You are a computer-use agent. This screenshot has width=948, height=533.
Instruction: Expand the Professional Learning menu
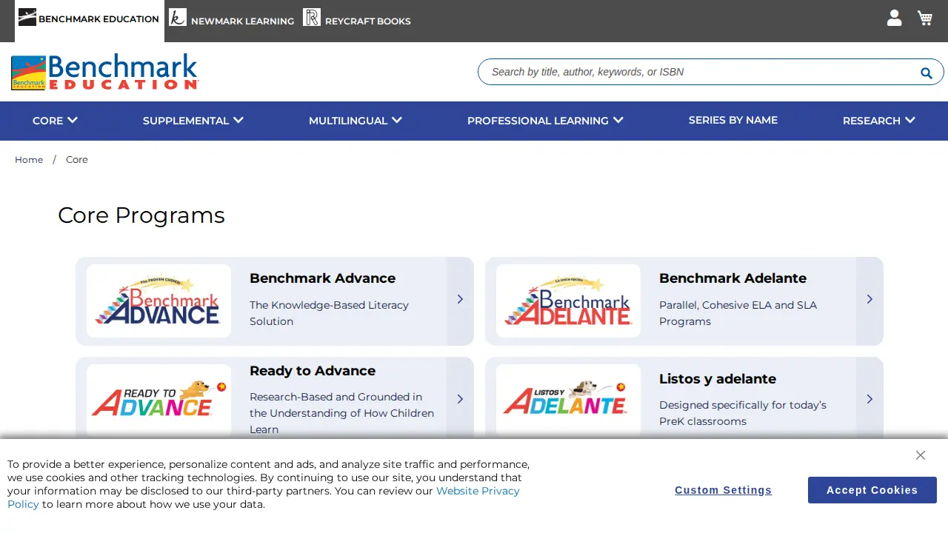[x=545, y=121]
